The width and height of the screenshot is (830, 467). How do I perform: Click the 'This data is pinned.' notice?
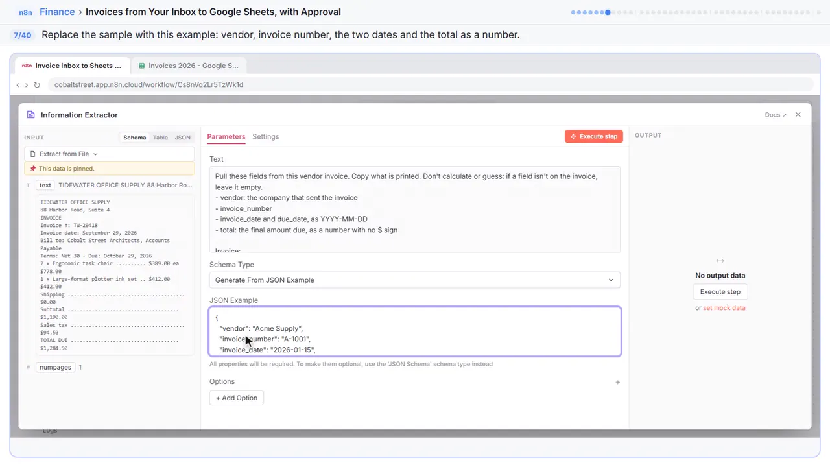[110, 169]
